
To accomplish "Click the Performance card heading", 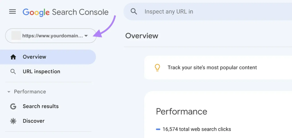I will pyautogui.click(x=182, y=111).
